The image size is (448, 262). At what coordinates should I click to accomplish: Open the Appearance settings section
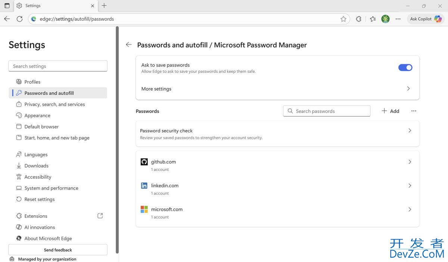(37, 116)
